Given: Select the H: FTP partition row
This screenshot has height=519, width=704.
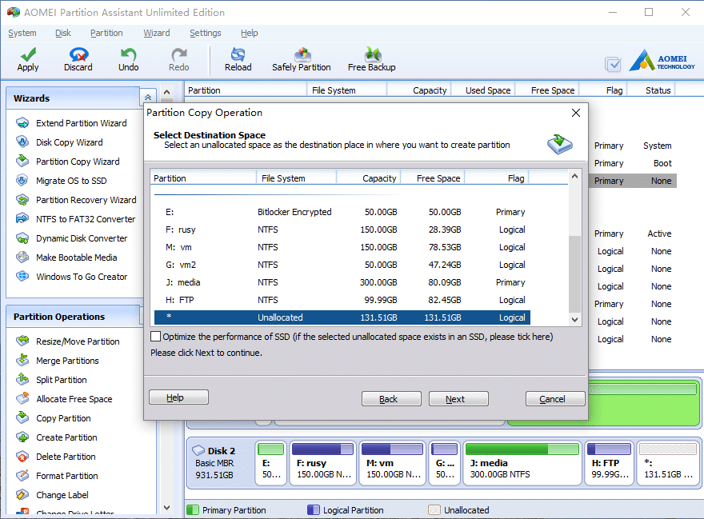Looking at the screenshot, I should 342,300.
